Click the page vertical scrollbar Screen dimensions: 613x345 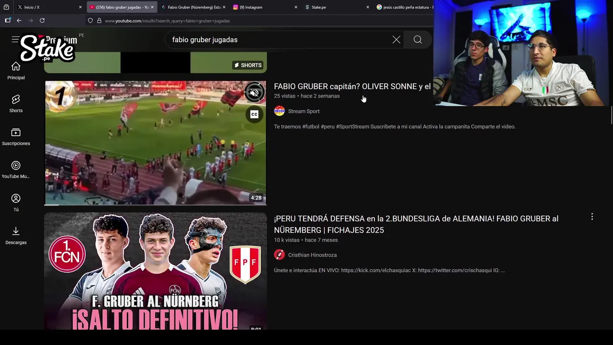611,115
